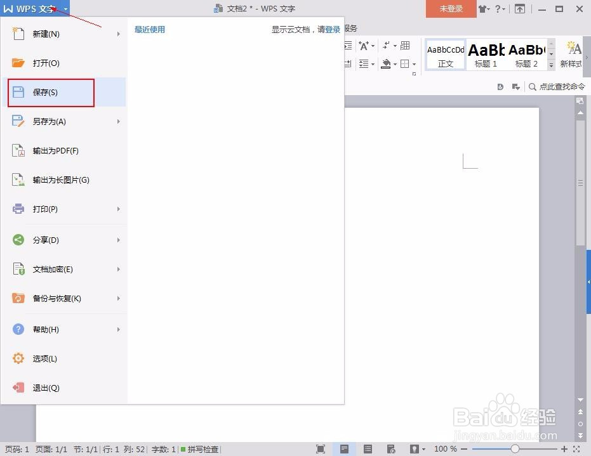Select outline view icon in status bar

368,449
